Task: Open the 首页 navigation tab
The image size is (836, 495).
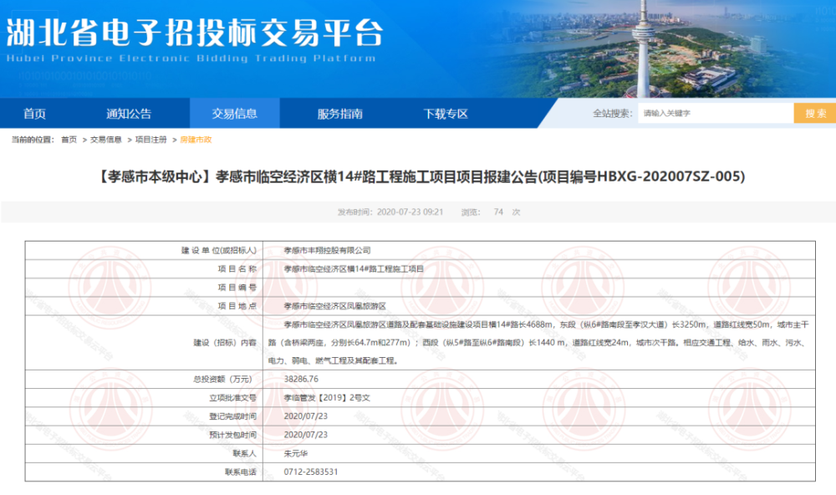Action: [33, 112]
